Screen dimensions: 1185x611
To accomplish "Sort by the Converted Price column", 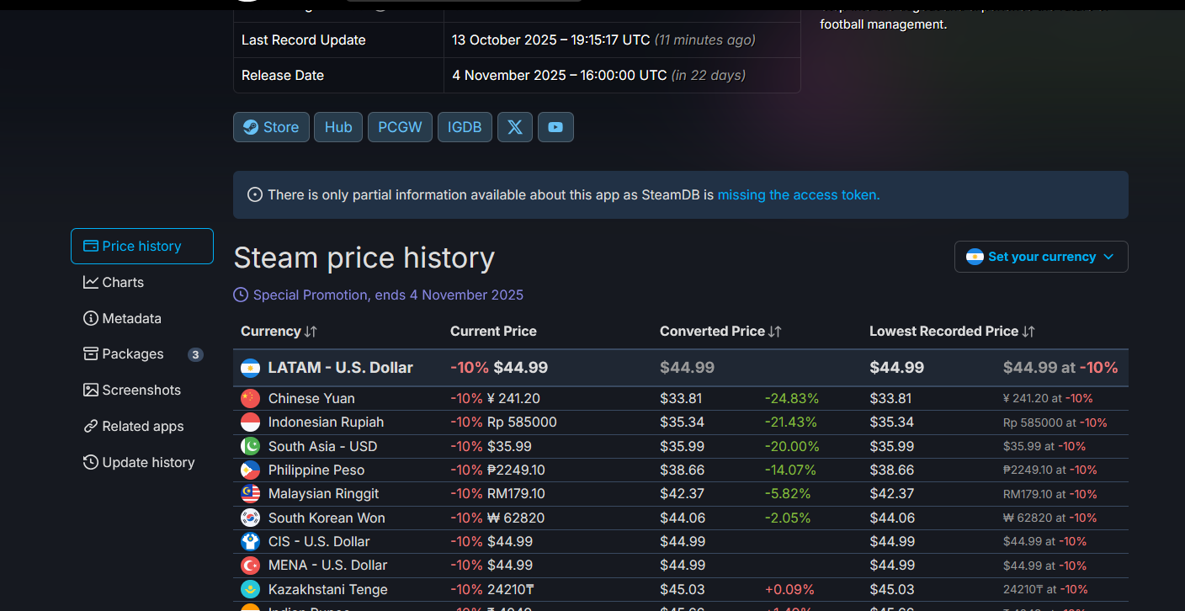I will 720,331.
